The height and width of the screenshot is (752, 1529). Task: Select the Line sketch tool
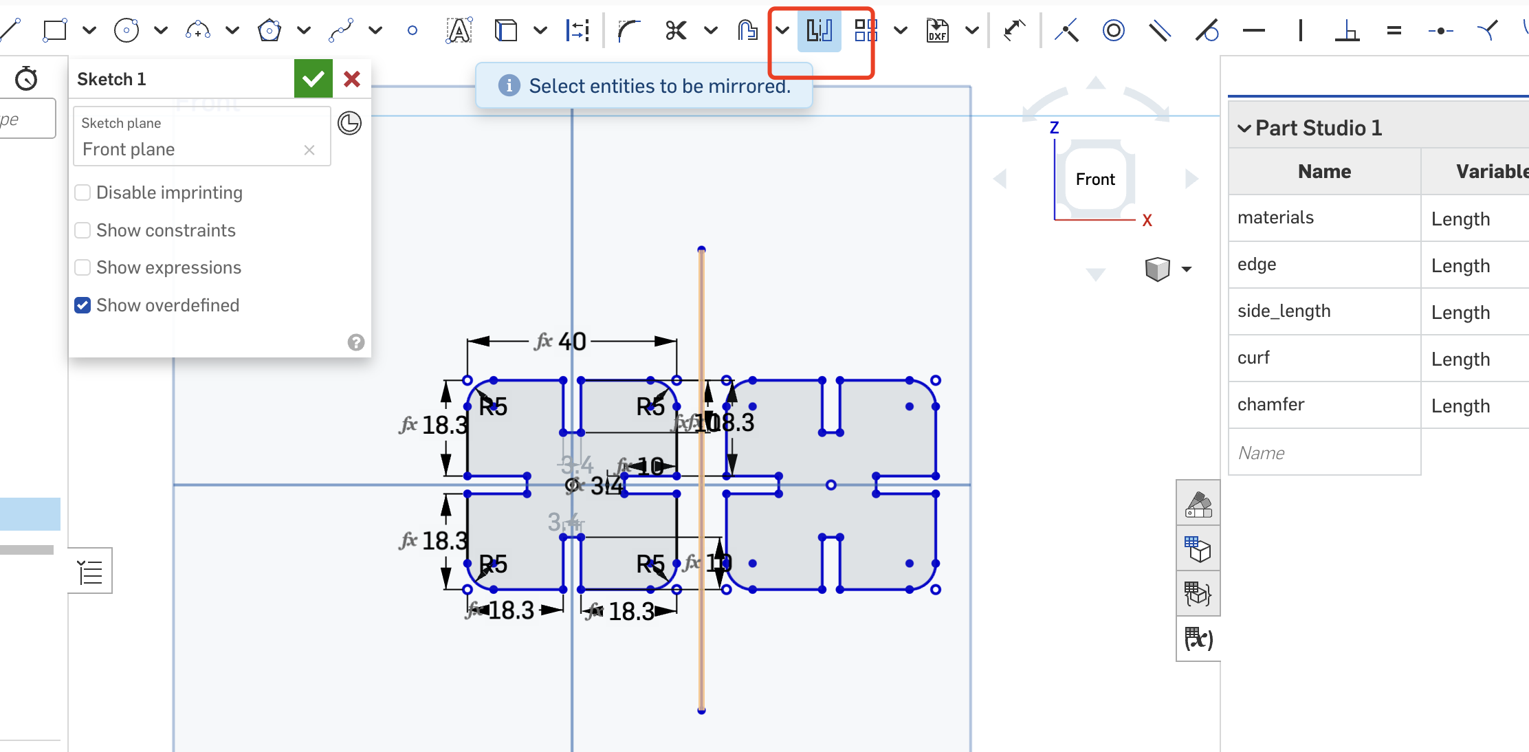point(10,30)
